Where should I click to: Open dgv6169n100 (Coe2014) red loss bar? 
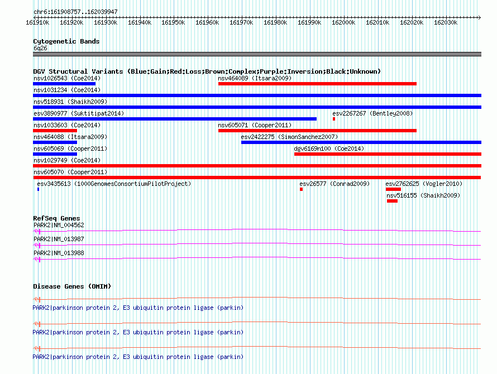point(388,154)
